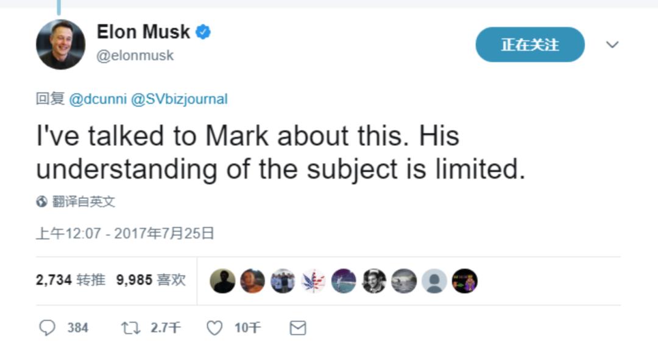Open the @SVbizjournal mention link
The image size is (658, 345).
coord(179,99)
